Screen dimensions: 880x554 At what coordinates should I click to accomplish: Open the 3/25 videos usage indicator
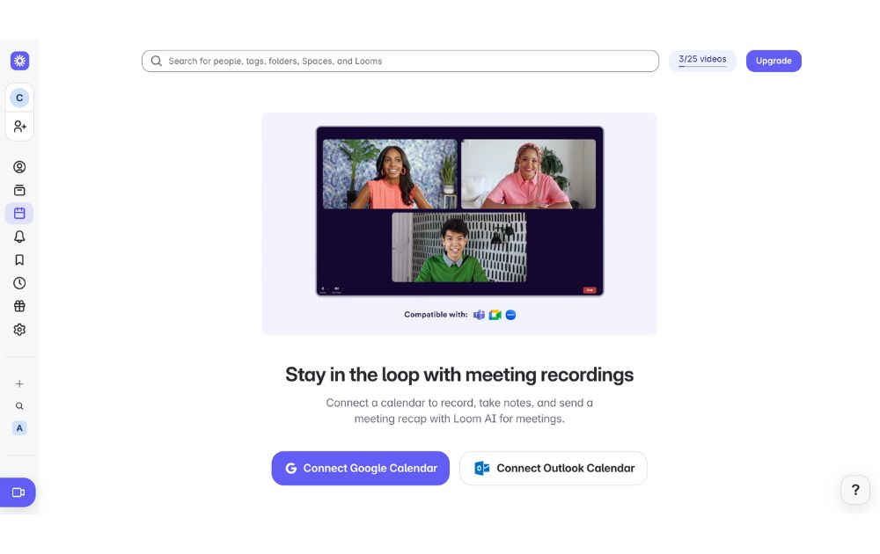(x=702, y=61)
